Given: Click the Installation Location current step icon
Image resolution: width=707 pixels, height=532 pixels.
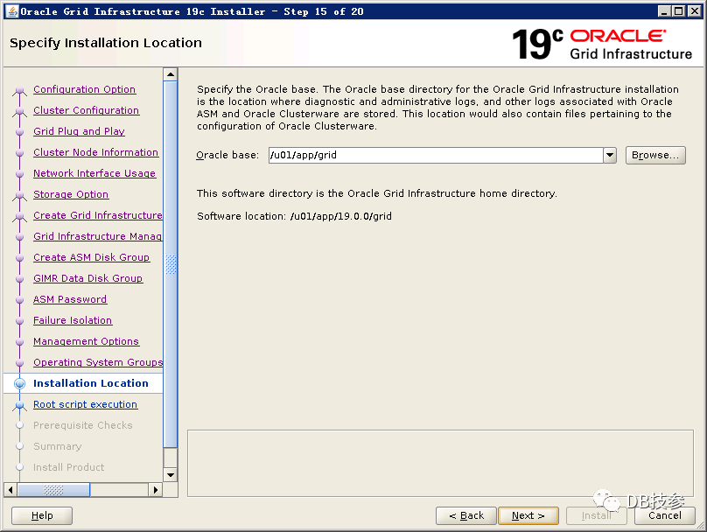Looking at the screenshot, I should click(20, 383).
